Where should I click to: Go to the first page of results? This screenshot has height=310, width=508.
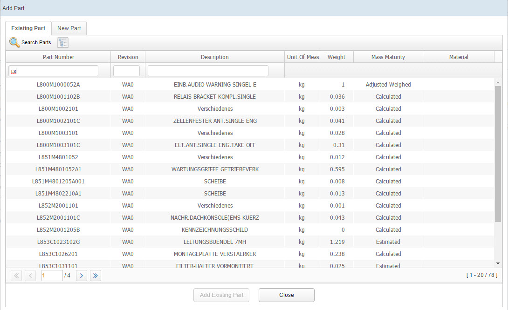(x=16, y=276)
